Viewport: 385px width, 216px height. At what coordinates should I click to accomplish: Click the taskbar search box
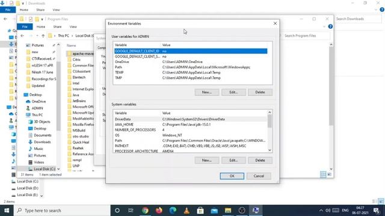pos(62,211)
